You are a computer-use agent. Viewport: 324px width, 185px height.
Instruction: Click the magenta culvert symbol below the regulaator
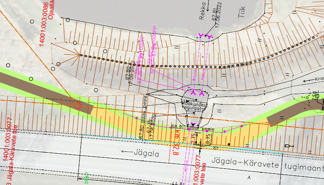[x=193, y=126]
